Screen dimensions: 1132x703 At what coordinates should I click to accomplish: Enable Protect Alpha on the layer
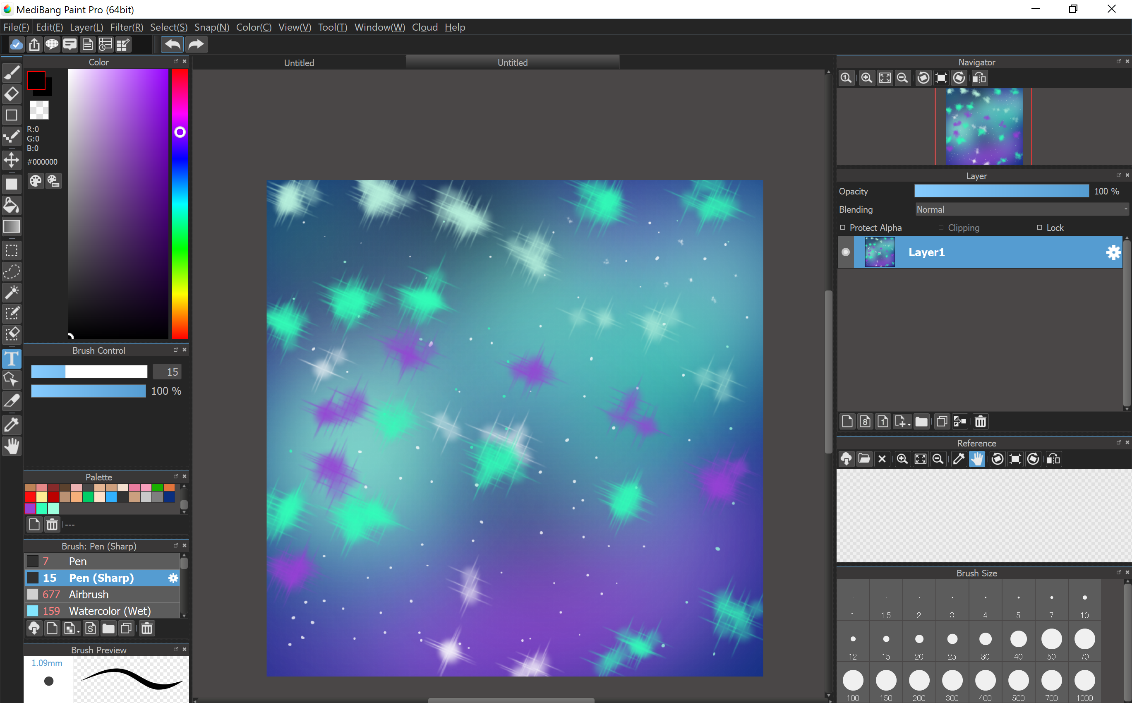tap(842, 227)
